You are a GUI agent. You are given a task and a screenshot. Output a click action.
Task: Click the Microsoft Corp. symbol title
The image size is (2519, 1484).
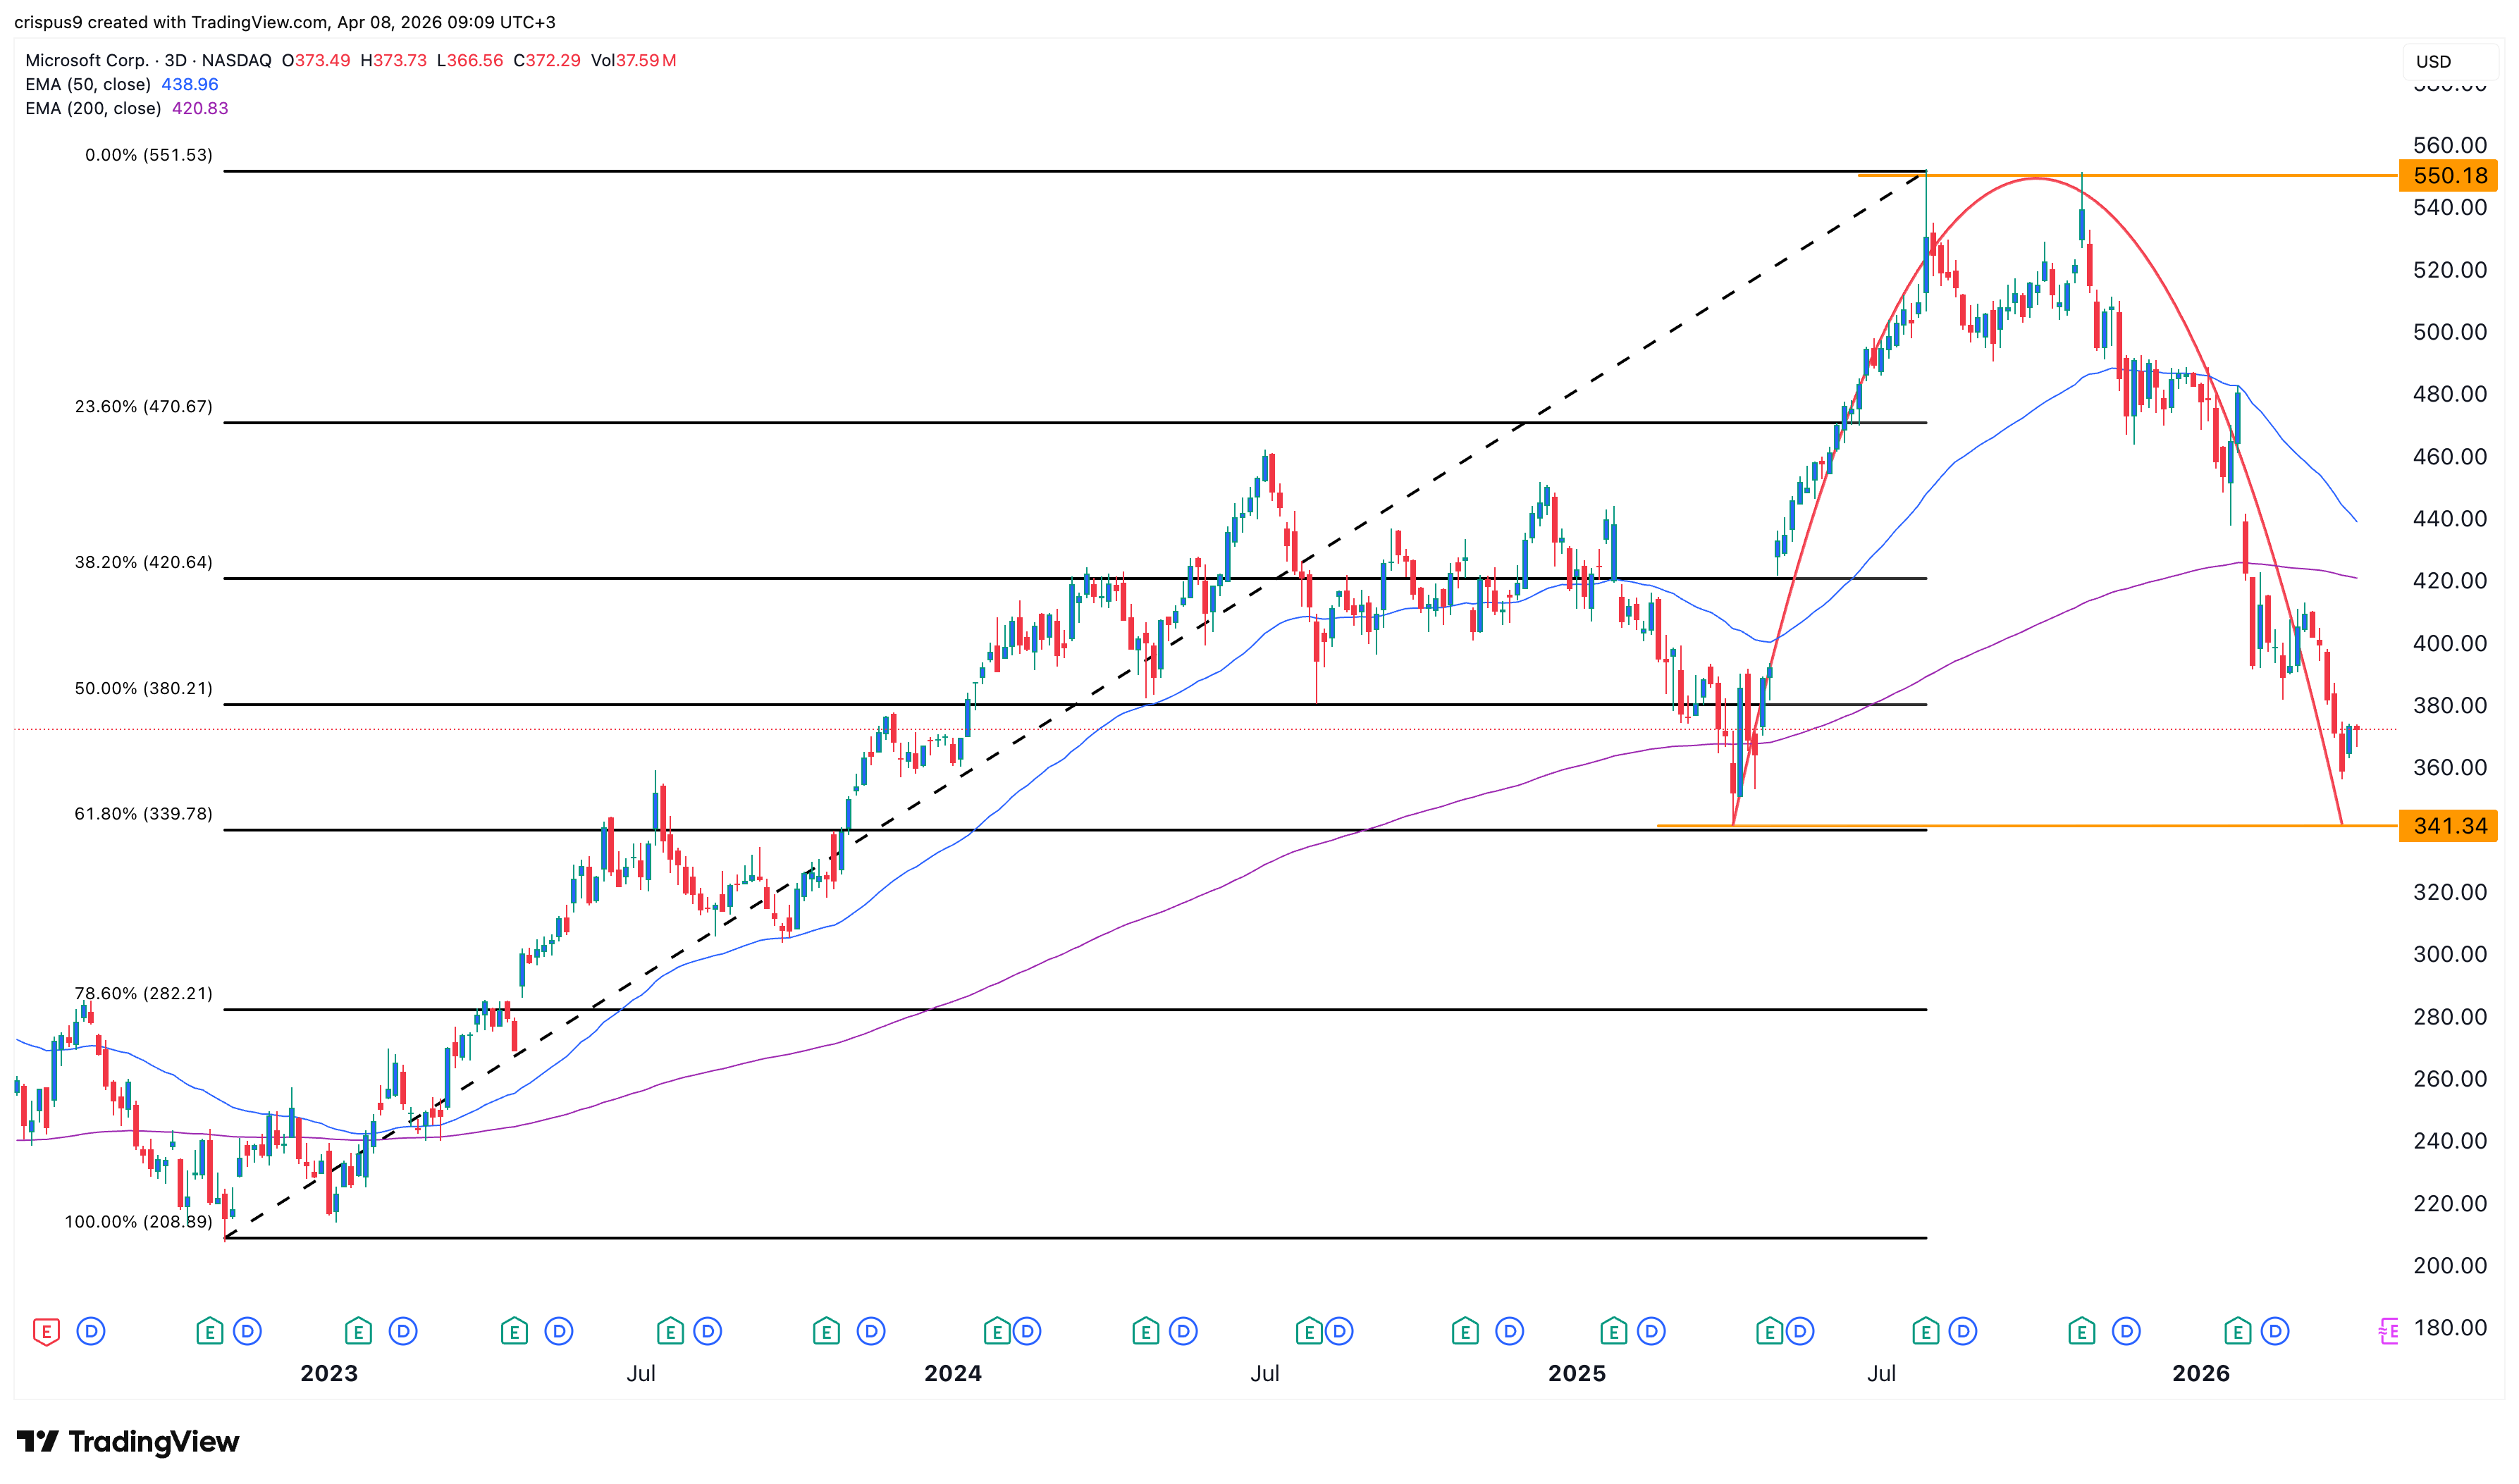point(86,60)
